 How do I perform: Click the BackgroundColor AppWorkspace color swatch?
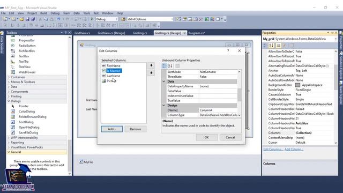tap(297, 85)
